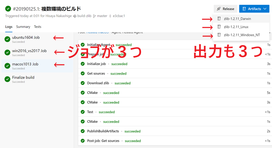Open the Initialize job step log
This screenshot has height=148, width=272.
[x=175, y=64]
